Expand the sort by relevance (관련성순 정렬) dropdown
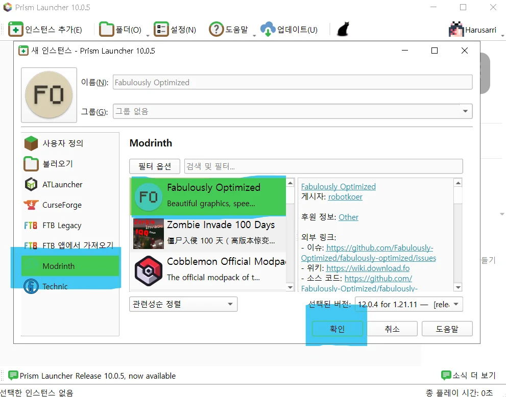This screenshot has height=397, width=506. [x=183, y=304]
